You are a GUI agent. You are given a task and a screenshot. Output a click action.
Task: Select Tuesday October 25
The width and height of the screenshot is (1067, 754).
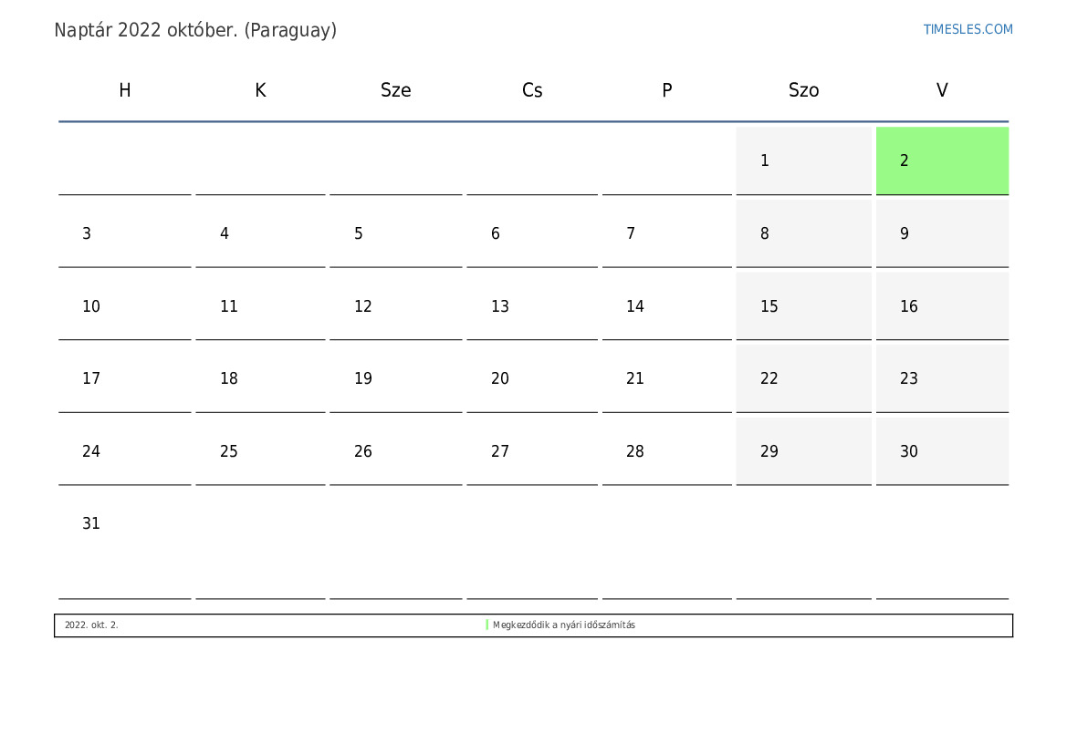(x=260, y=451)
